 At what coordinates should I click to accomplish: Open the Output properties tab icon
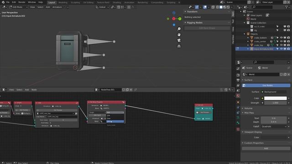click(x=238, y=80)
